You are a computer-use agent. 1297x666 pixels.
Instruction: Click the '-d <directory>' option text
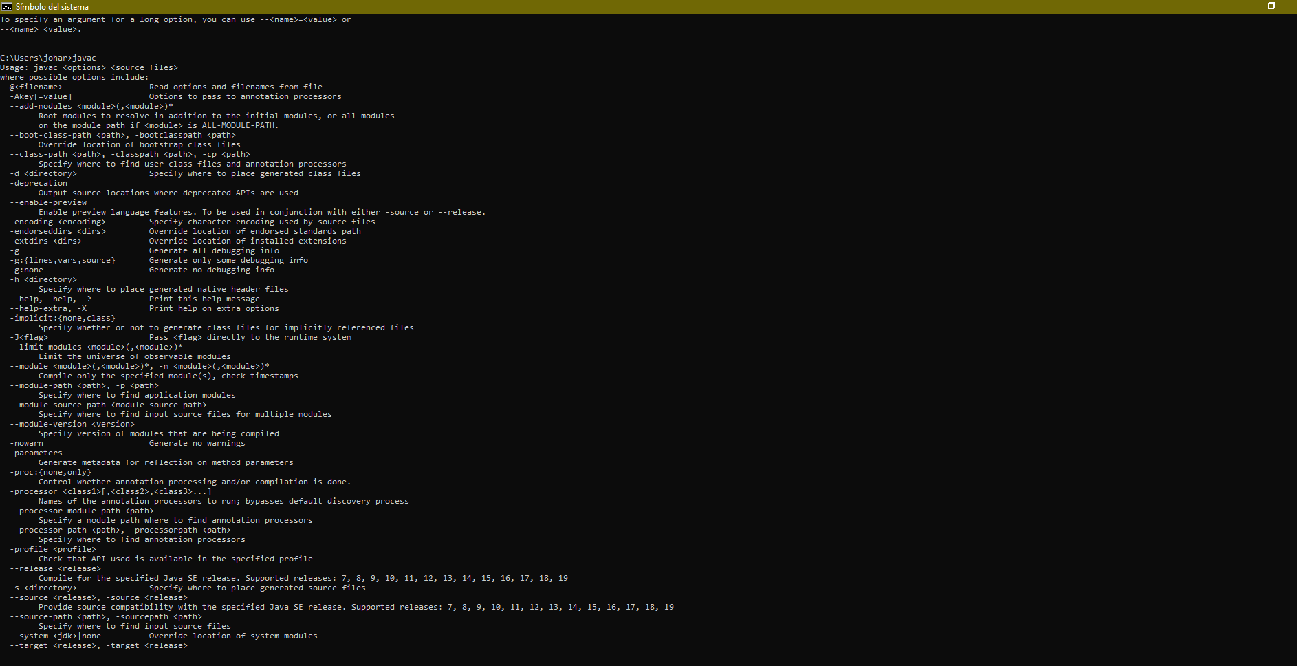tap(43, 173)
